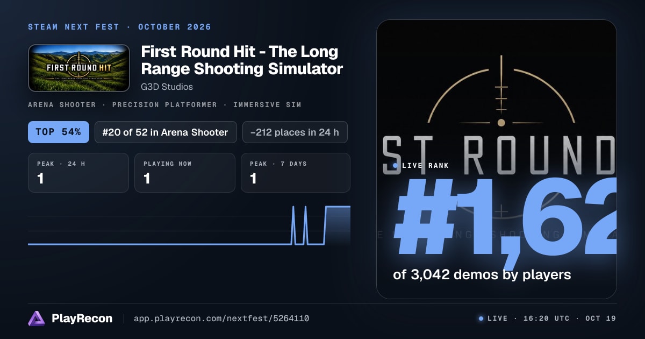Click the PEAK · 7 DAYS stat card
The width and height of the screenshot is (645, 339).
(296, 173)
